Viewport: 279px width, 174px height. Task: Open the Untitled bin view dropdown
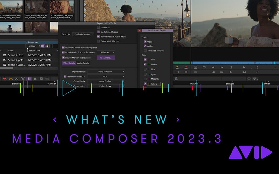click(x=33, y=46)
